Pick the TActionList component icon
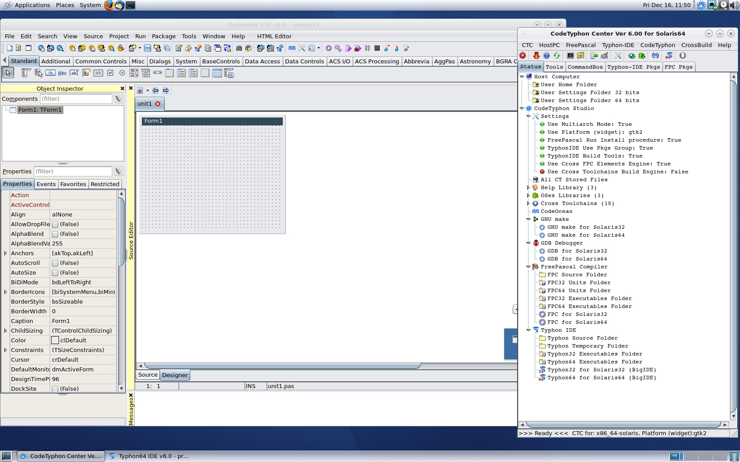Image resolution: width=740 pixels, height=462 pixels. pyautogui.click(x=229, y=73)
